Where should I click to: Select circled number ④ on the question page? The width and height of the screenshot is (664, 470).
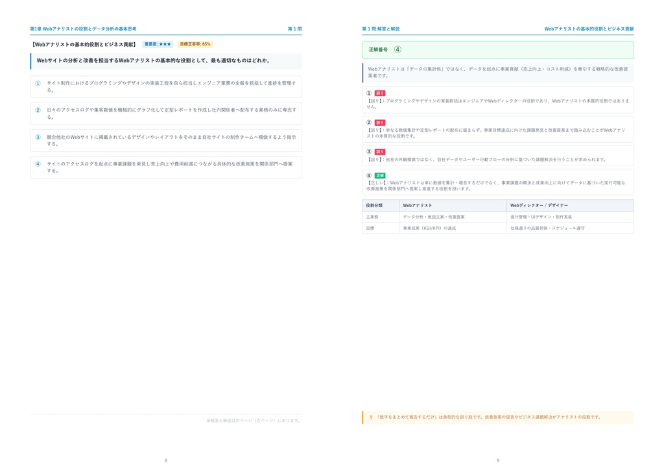coord(38,164)
